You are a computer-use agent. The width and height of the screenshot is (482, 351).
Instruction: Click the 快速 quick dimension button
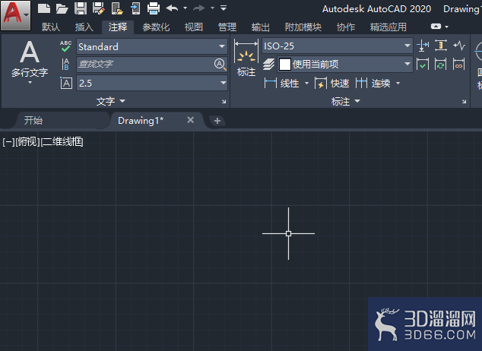(x=332, y=83)
